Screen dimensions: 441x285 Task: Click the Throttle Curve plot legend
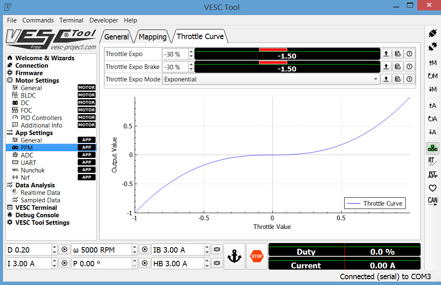[x=374, y=203]
